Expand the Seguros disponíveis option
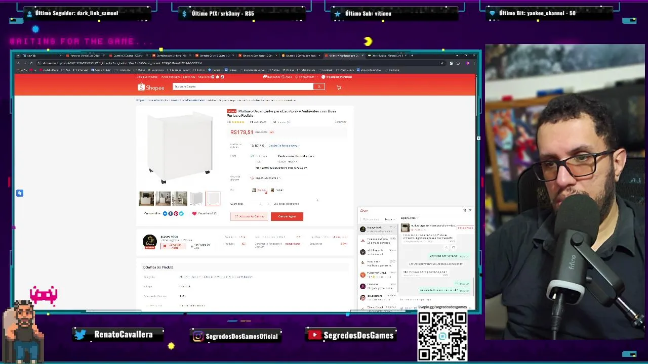Viewport: 648px width, 364px height. [x=267, y=178]
